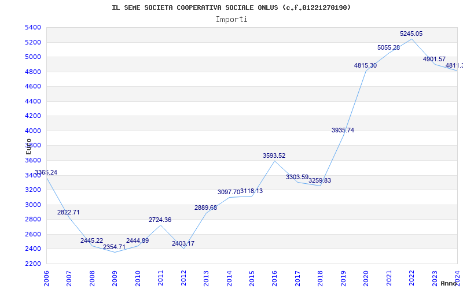This screenshot has height=289, width=463.
Task: Click the y-axis tick 5000
Action: [x=33, y=57]
